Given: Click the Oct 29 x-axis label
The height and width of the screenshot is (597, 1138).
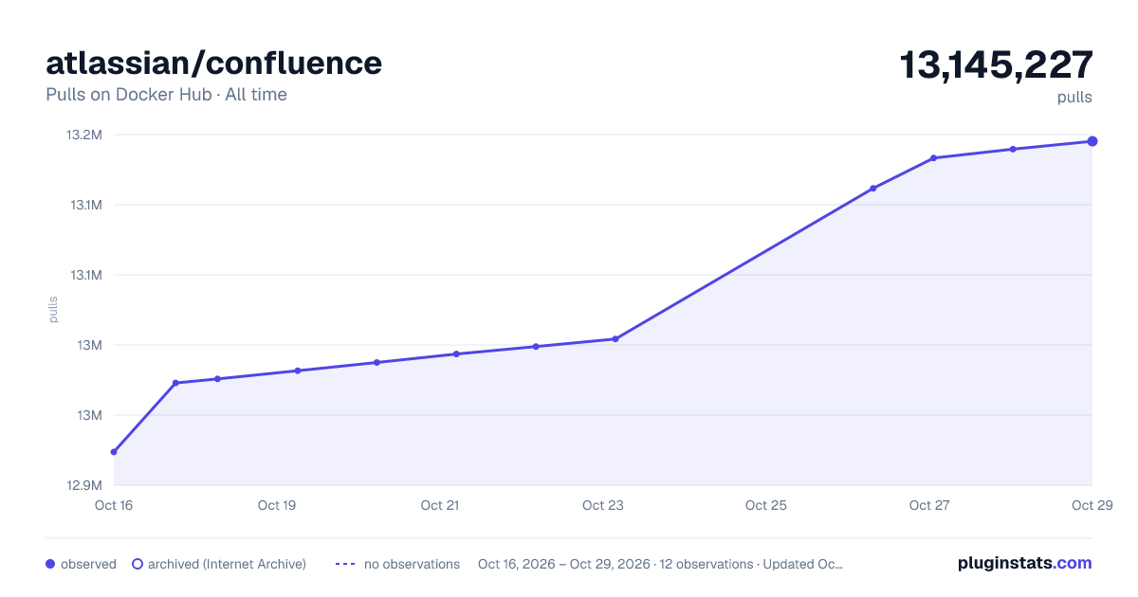Looking at the screenshot, I should click(1092, 505).
